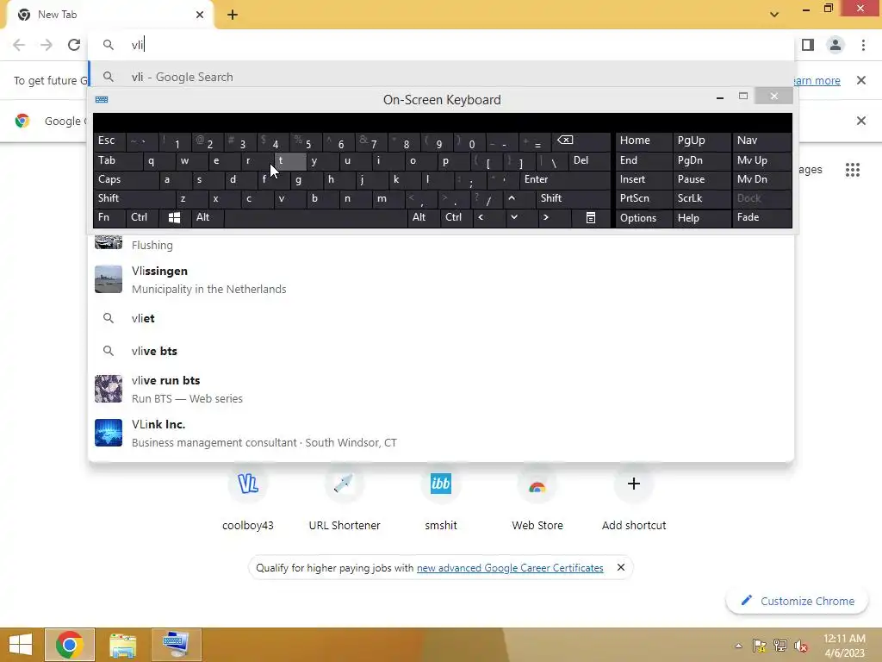Toggle the left Alt key
The image size is (882, 662).
pyautogui.click(x=208, y=217)
